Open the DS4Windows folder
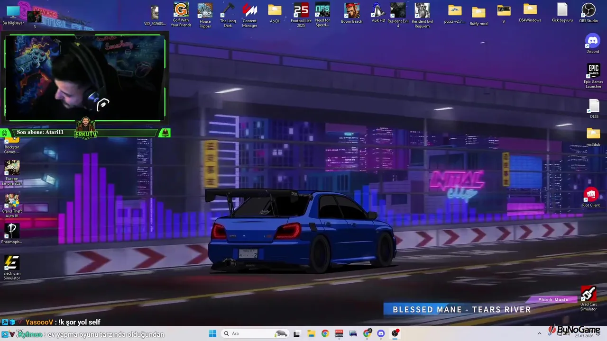Screen dimensions: 607x341 530,13
